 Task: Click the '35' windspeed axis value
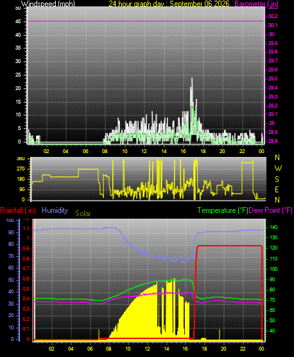point(18,48)
